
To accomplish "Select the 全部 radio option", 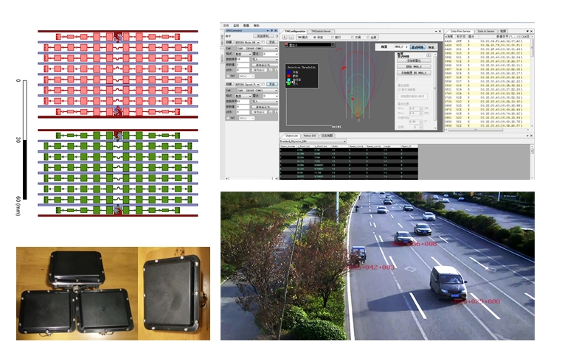I will pos(370,36).
